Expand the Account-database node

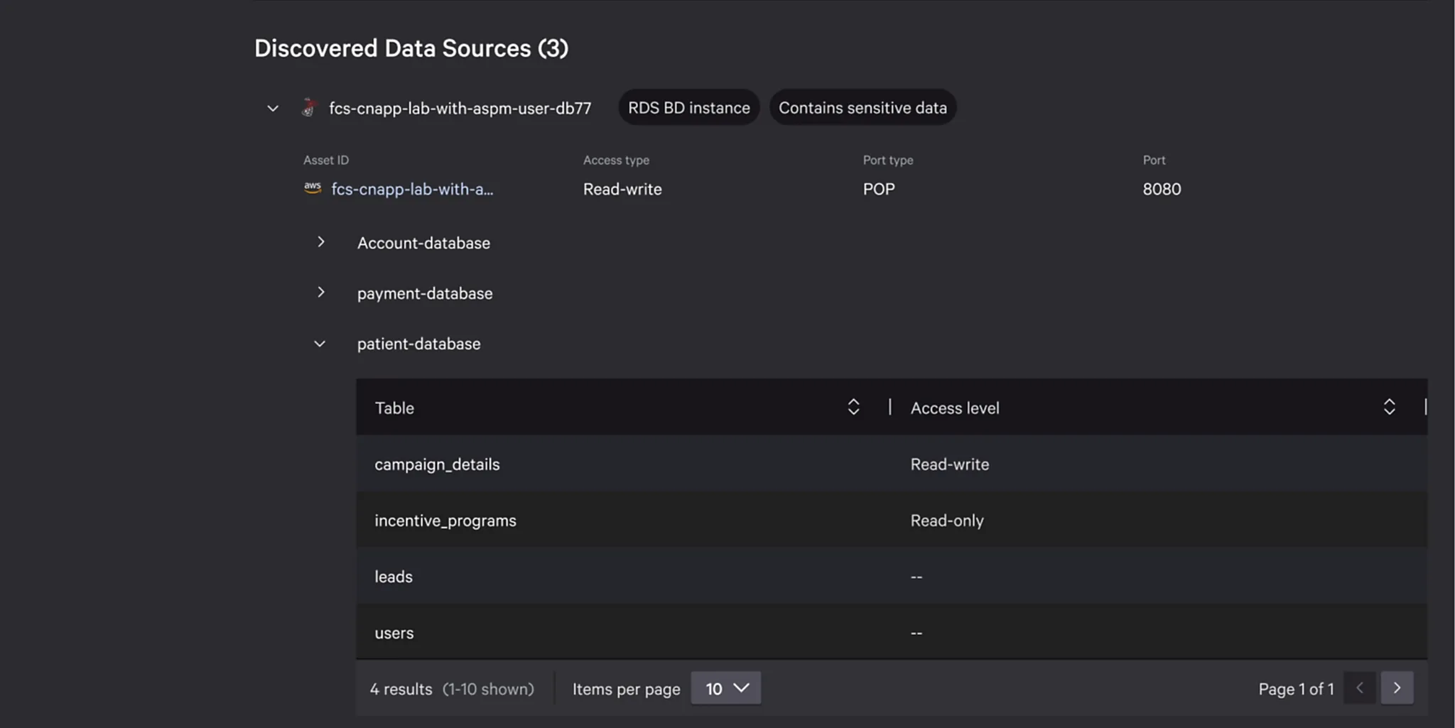point(321,242)
